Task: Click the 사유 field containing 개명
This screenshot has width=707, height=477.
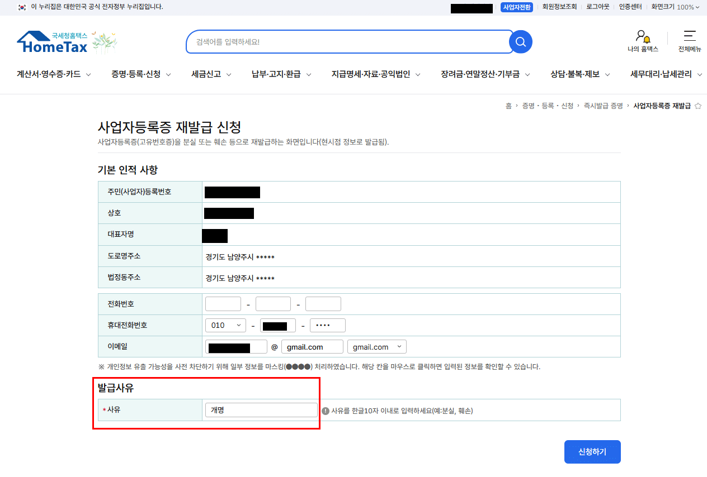Action: point(261,409)
